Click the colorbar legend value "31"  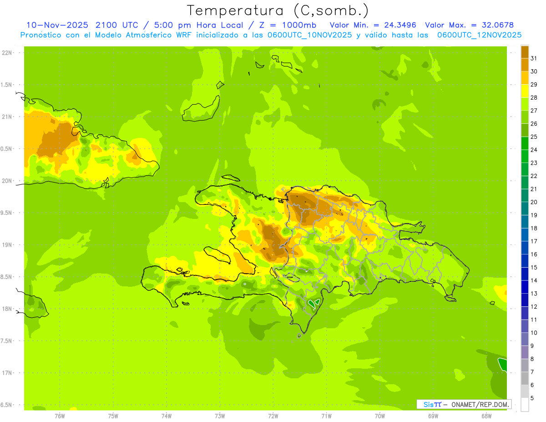tap(534, 58)
